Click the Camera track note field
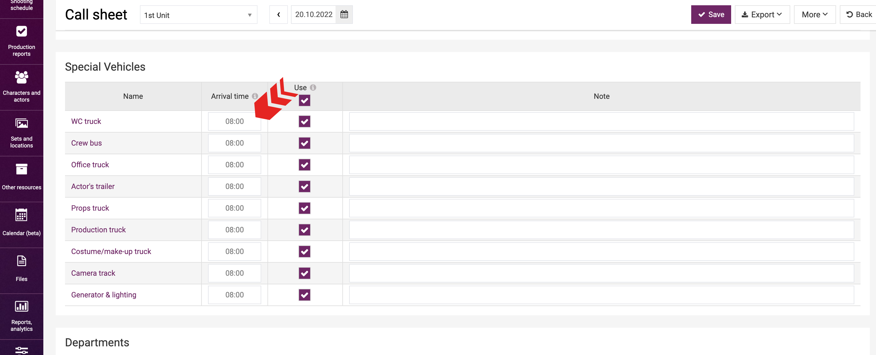This screenshot has height=355, width=876. (601, 273)
